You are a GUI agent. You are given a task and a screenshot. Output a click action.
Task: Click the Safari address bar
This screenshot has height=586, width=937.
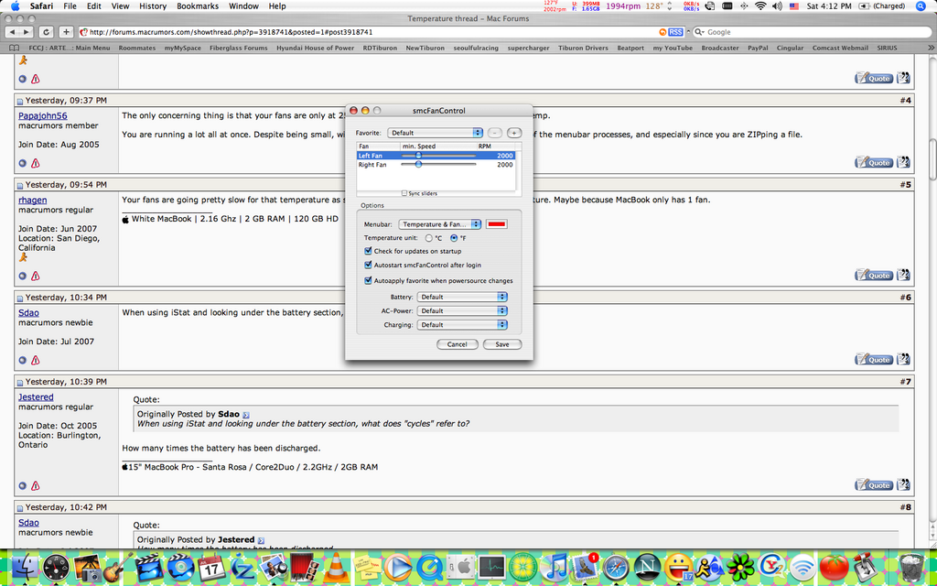pos(382,32)
